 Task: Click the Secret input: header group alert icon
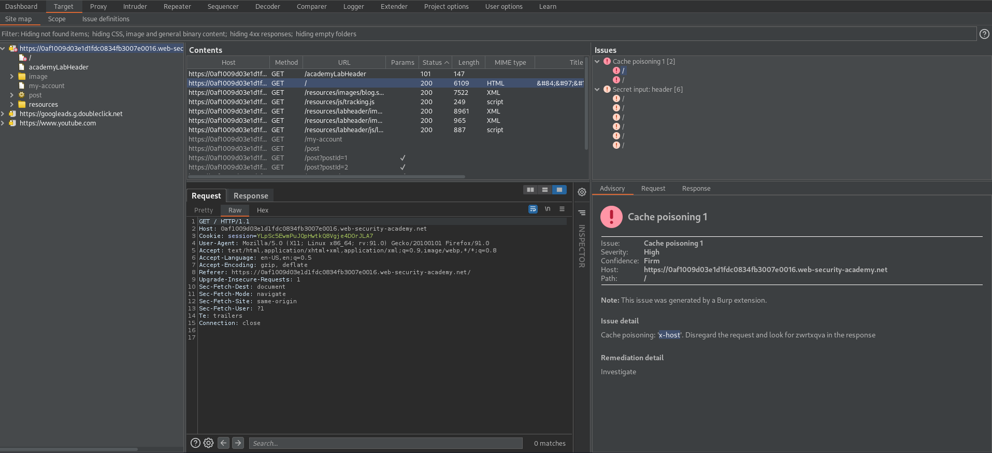click(x=607, y=90)
